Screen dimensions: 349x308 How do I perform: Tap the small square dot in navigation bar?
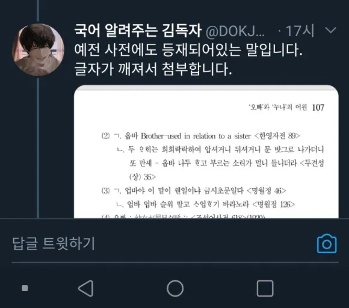click(x=25, y=288)
